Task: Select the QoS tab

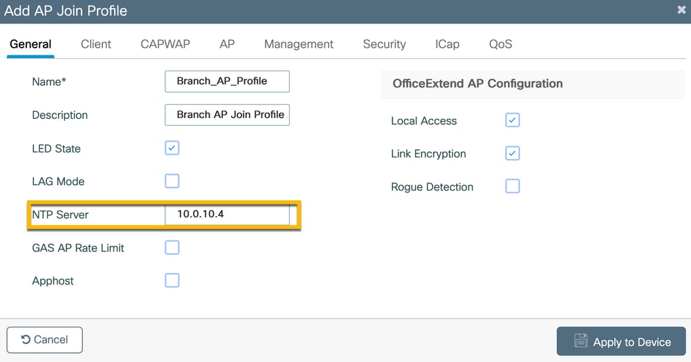Action: (x=501, y=44)
